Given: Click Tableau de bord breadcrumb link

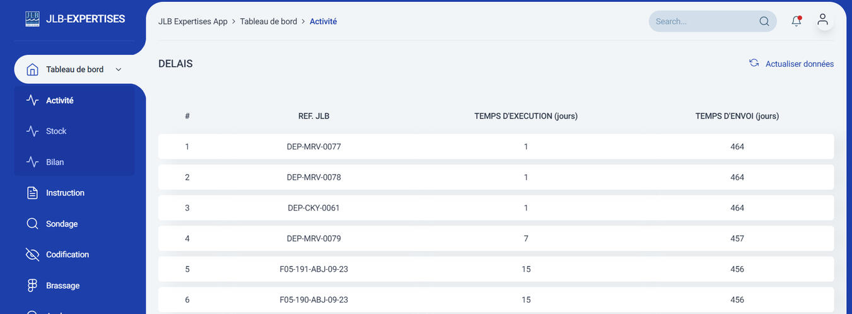Looking at the screenshot, I should [x=268, y=21].
